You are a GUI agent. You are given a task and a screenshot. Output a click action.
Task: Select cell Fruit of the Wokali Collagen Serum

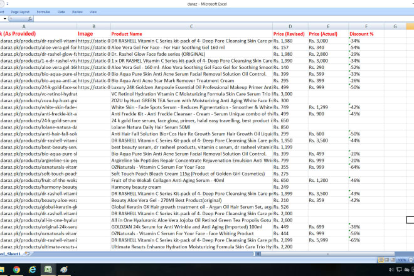tap(191, 180)
